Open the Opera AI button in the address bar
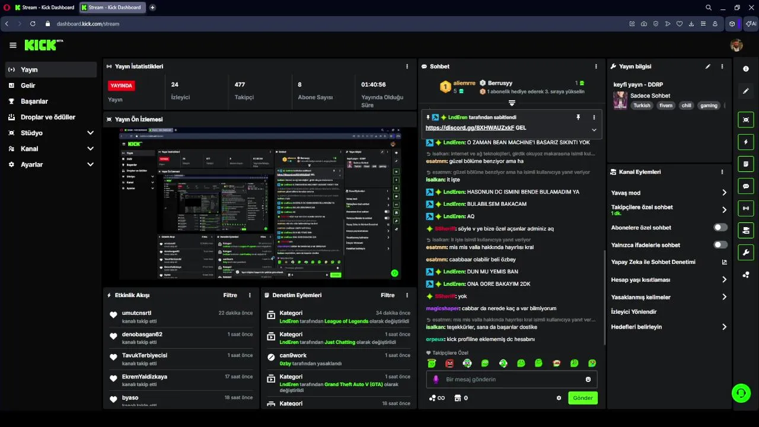The width and height of the screenshot is (759, 427). (751, 24)
